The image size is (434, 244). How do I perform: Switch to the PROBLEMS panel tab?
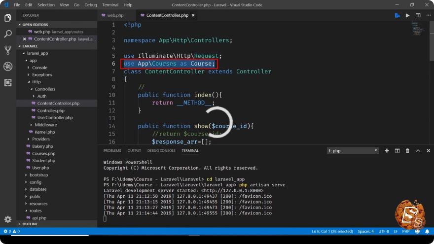pos(112,150)
